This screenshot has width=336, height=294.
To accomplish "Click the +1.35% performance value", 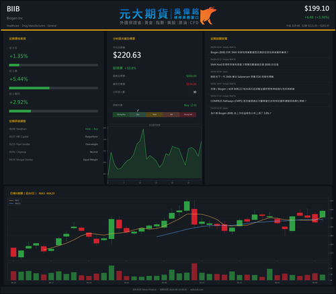I will 19,56.
